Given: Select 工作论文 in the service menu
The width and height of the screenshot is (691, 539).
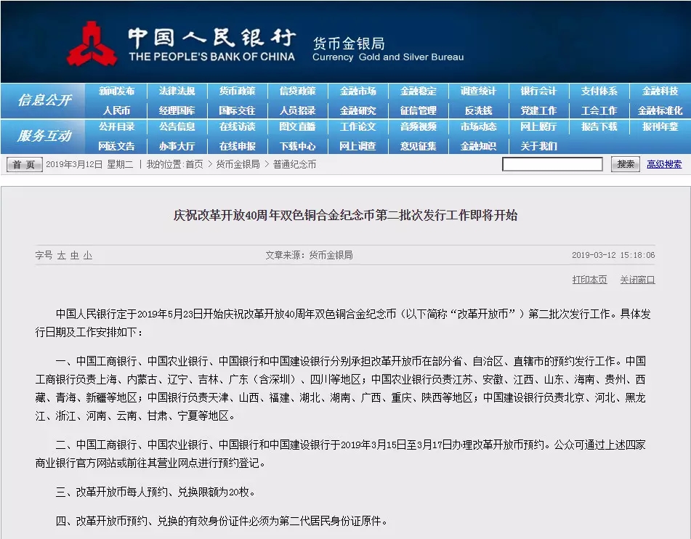Looking at the screenshot, I should click(x=357, y=127).
